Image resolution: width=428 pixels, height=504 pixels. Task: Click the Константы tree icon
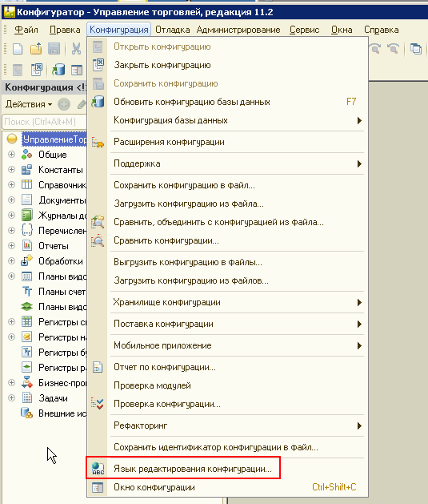click(26, 170)
